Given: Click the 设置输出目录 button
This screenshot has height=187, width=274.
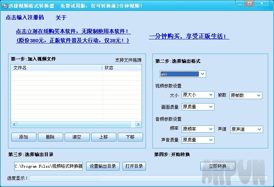Looking at the screenshot, I should coord(103,166).
